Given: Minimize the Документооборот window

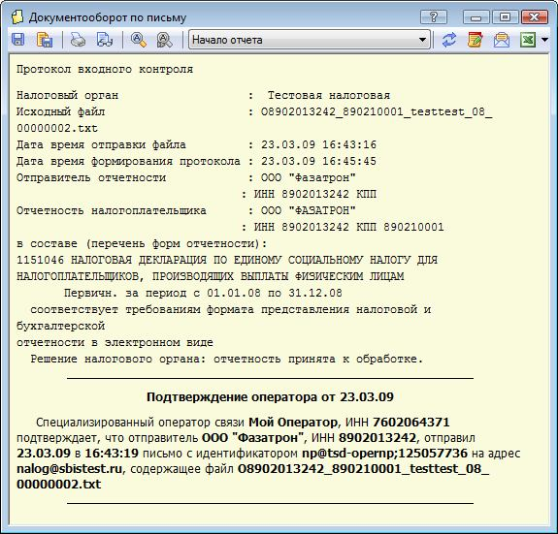Looking at the screenshot, I should pos(476,17).
